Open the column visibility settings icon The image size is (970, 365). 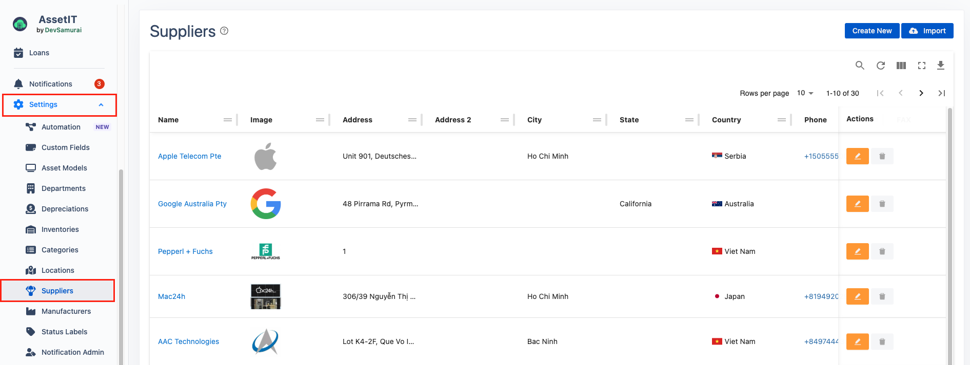pyautogui.click(x=901, y=66)
